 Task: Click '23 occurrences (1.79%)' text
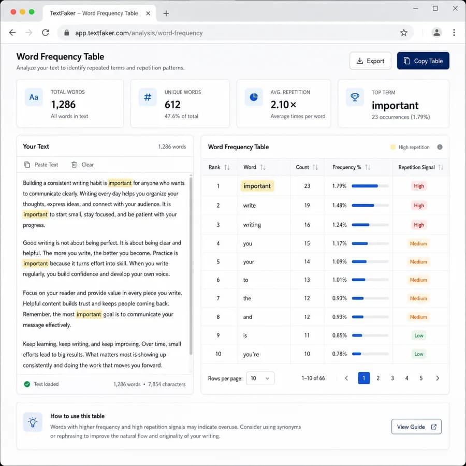point(401,117)
